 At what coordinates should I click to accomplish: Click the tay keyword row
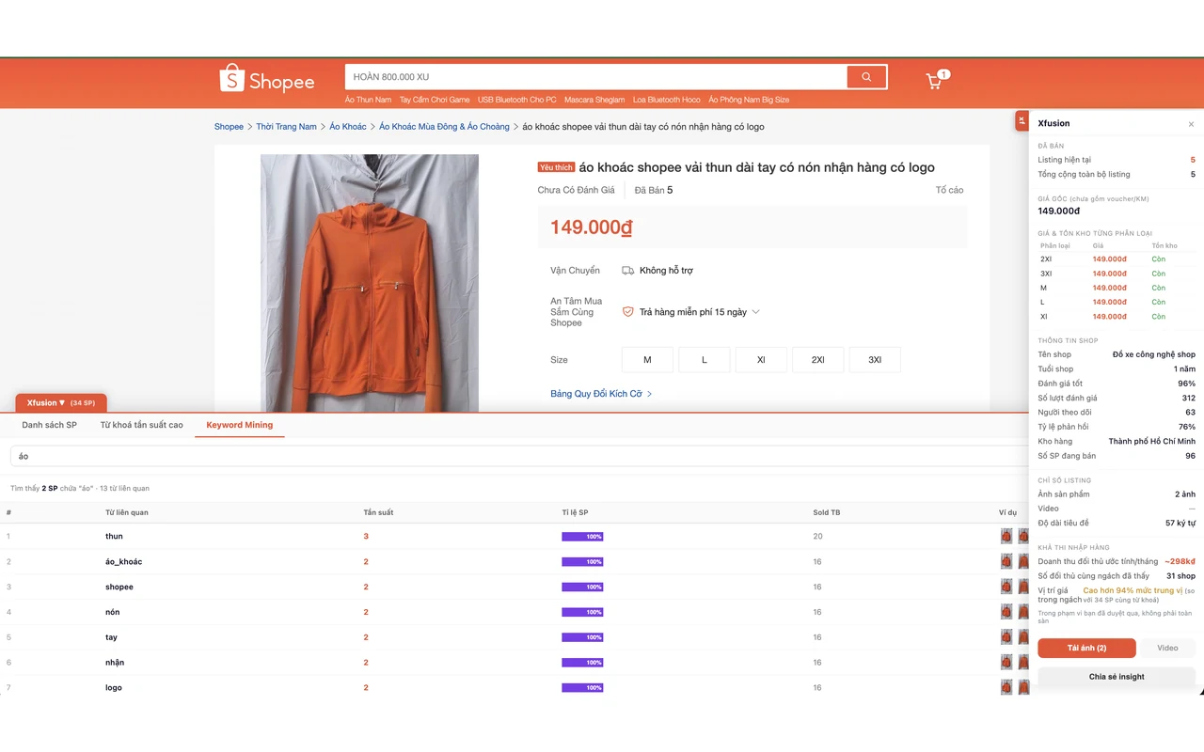515,637
